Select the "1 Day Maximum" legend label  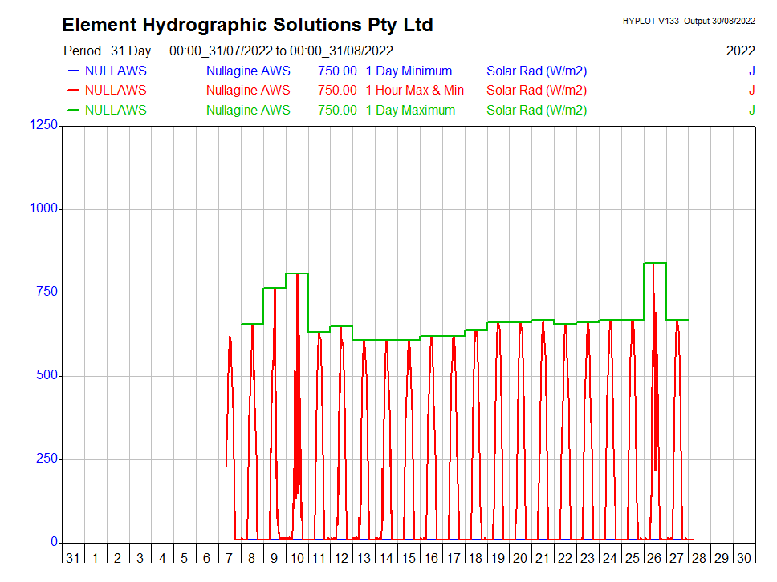click(x=410, y=111)
